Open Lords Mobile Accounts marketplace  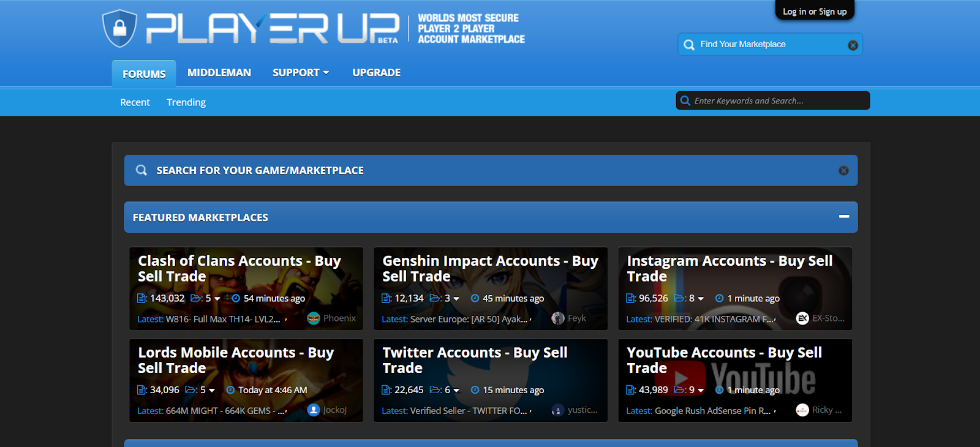point(236,360)
